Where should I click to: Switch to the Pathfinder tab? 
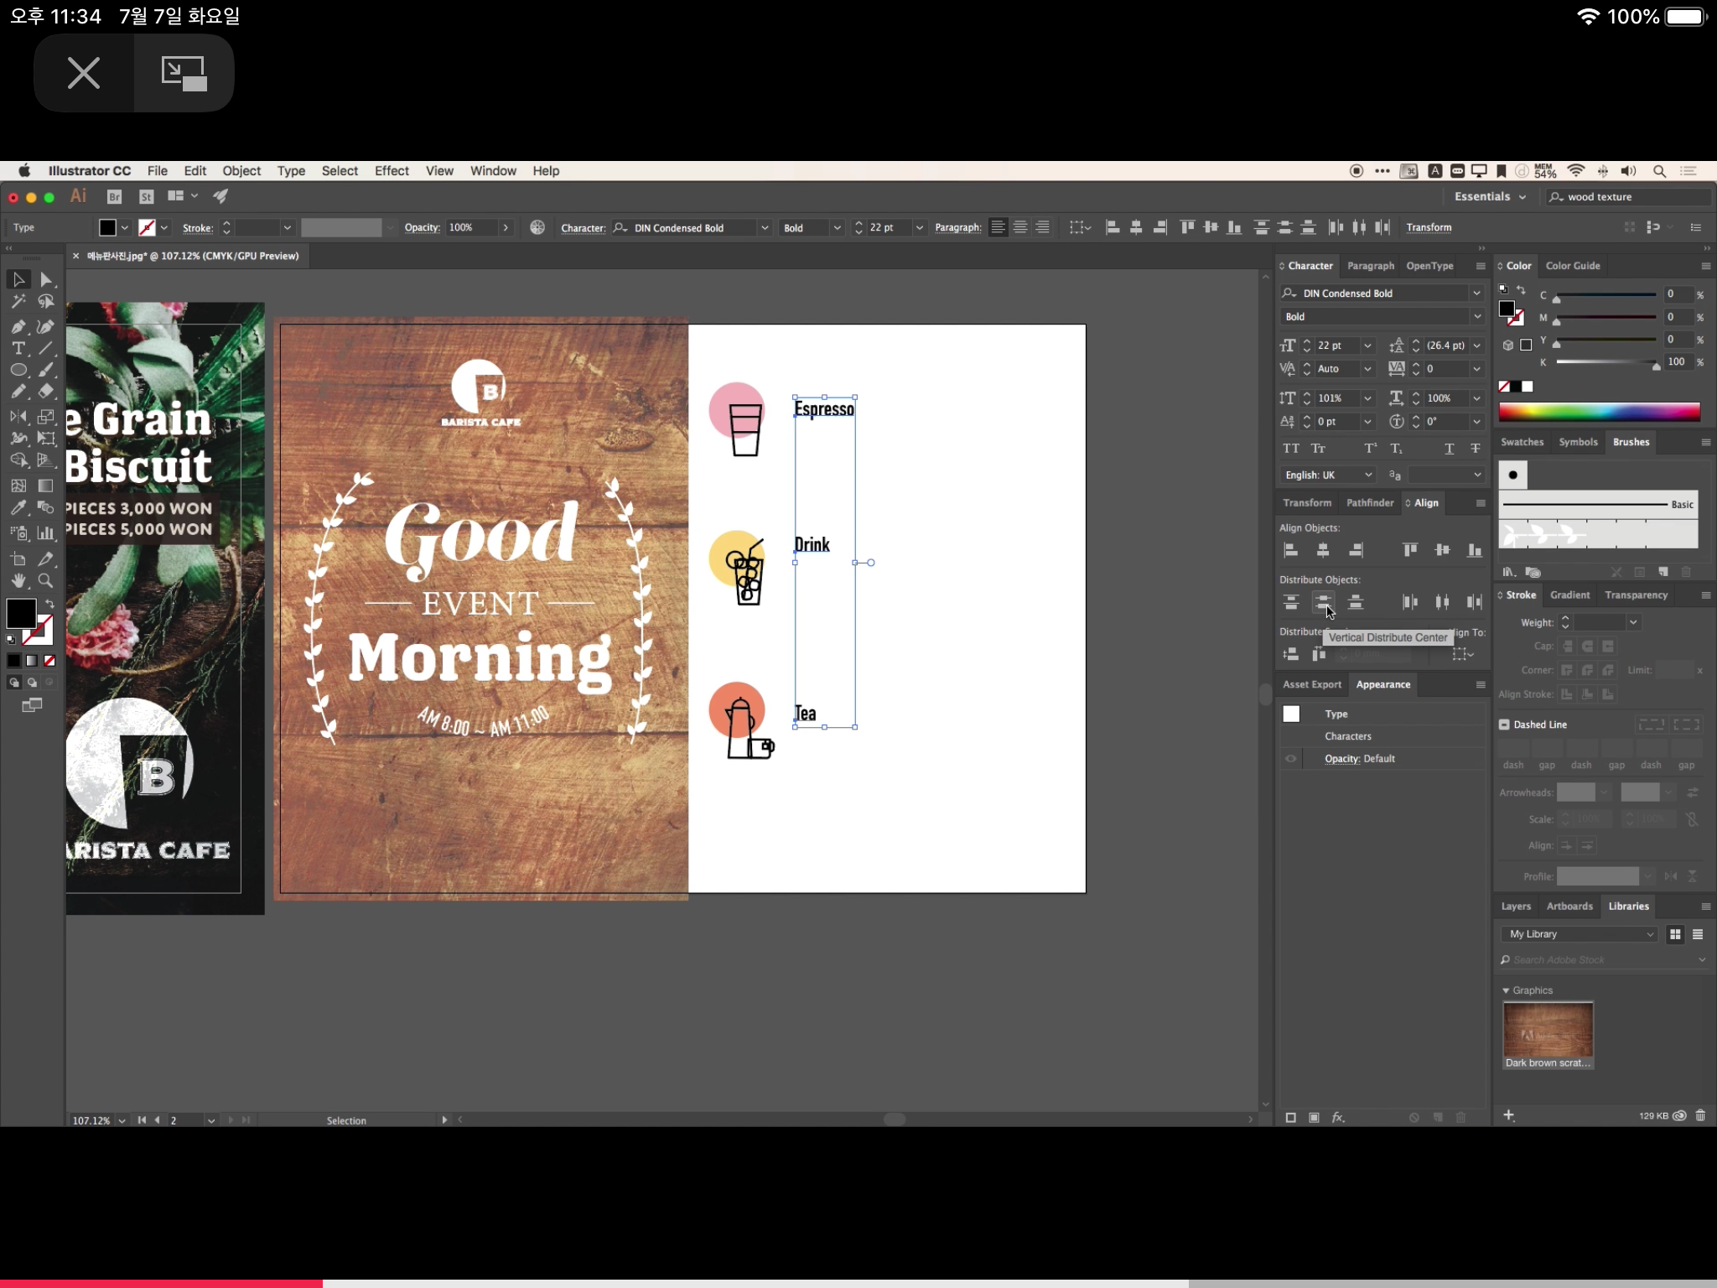point(1369,503)
